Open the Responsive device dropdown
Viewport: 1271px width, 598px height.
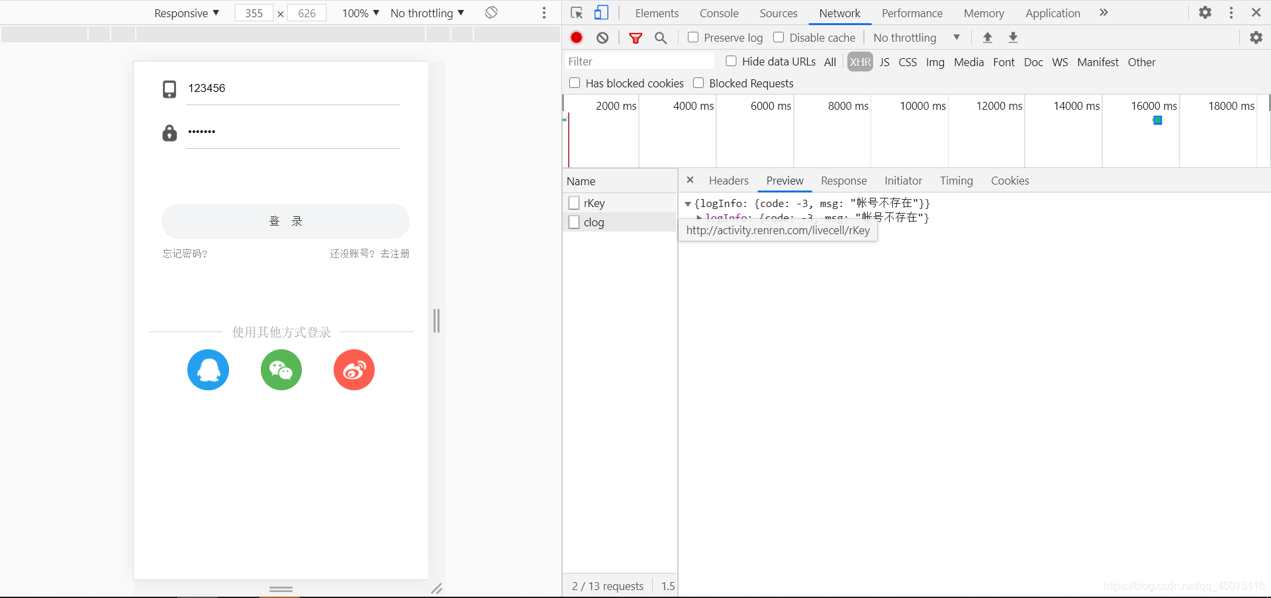pyautogui.click(x=187, y=13)
